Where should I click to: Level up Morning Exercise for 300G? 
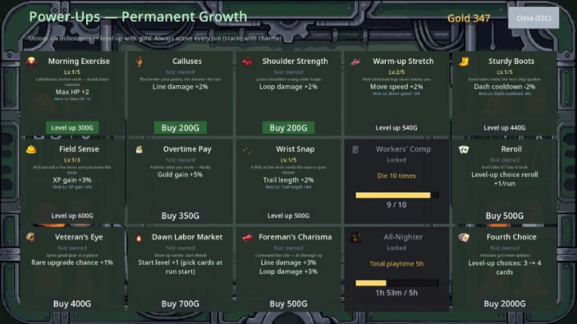73,127
